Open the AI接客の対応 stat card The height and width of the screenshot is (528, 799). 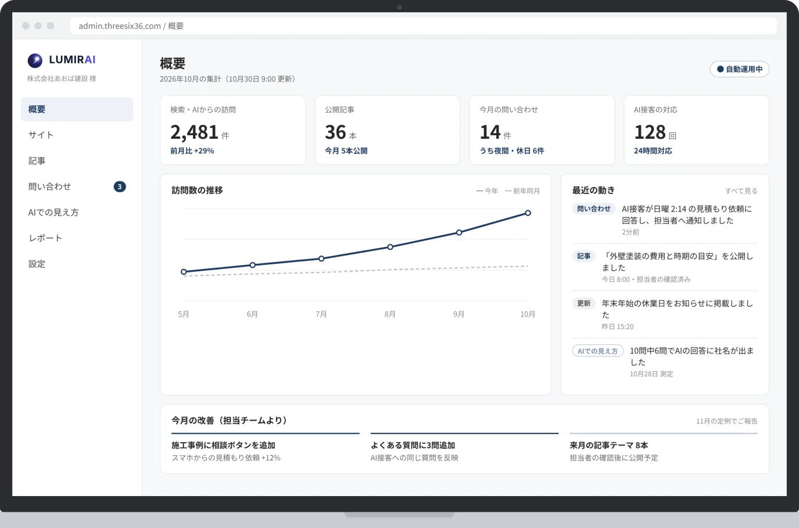pos(696,130)
